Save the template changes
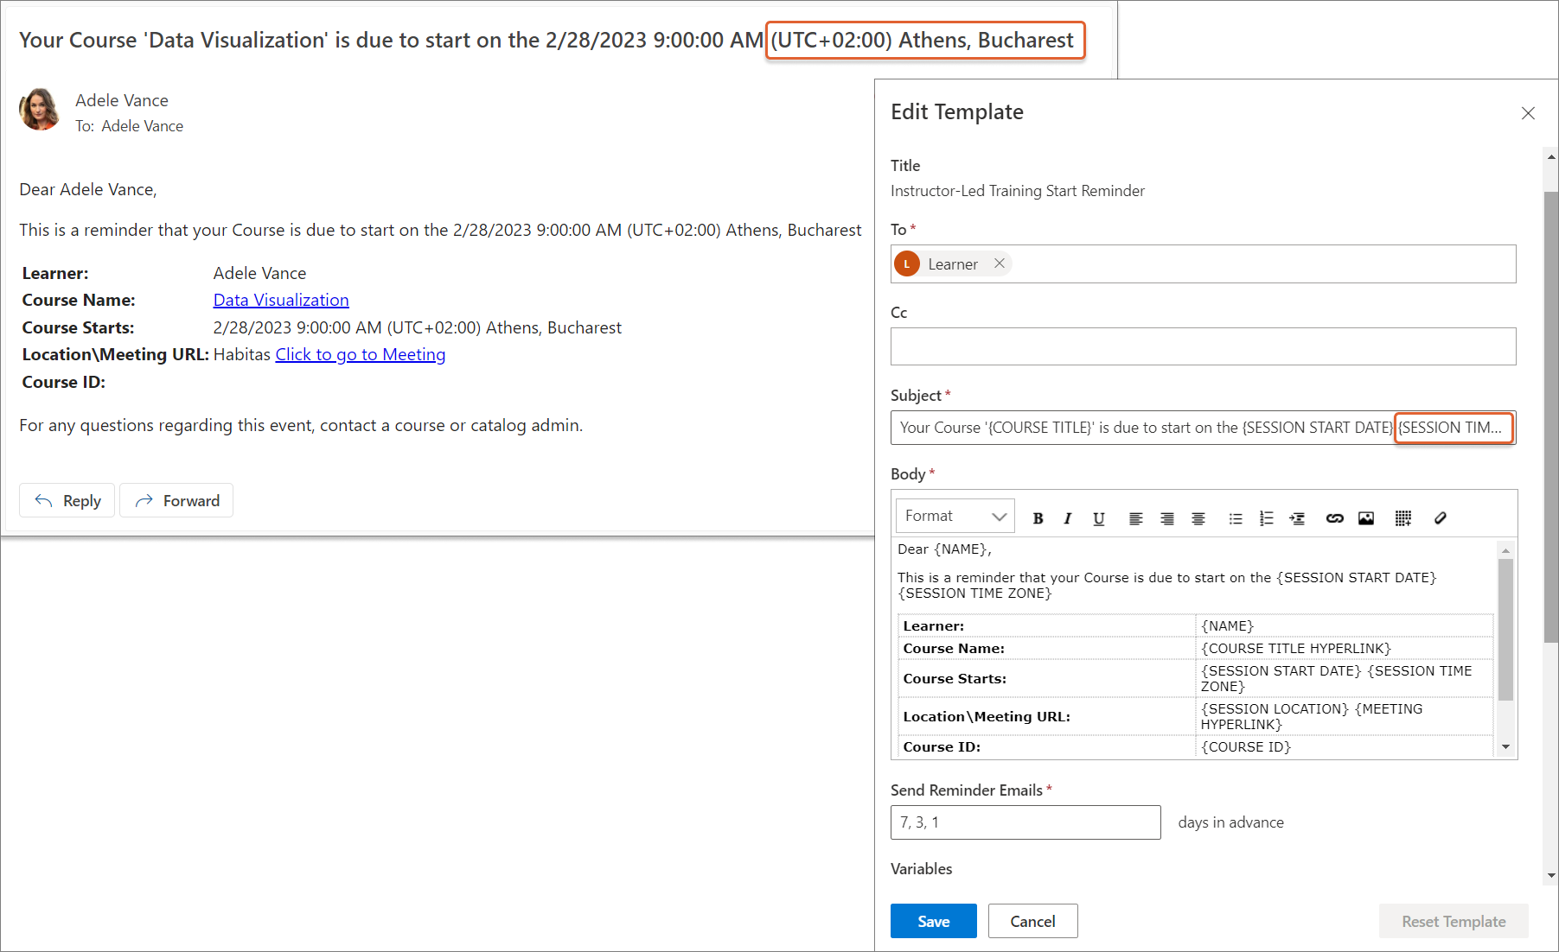This screenshot has height=952, width=1559. tap(933, 921)
